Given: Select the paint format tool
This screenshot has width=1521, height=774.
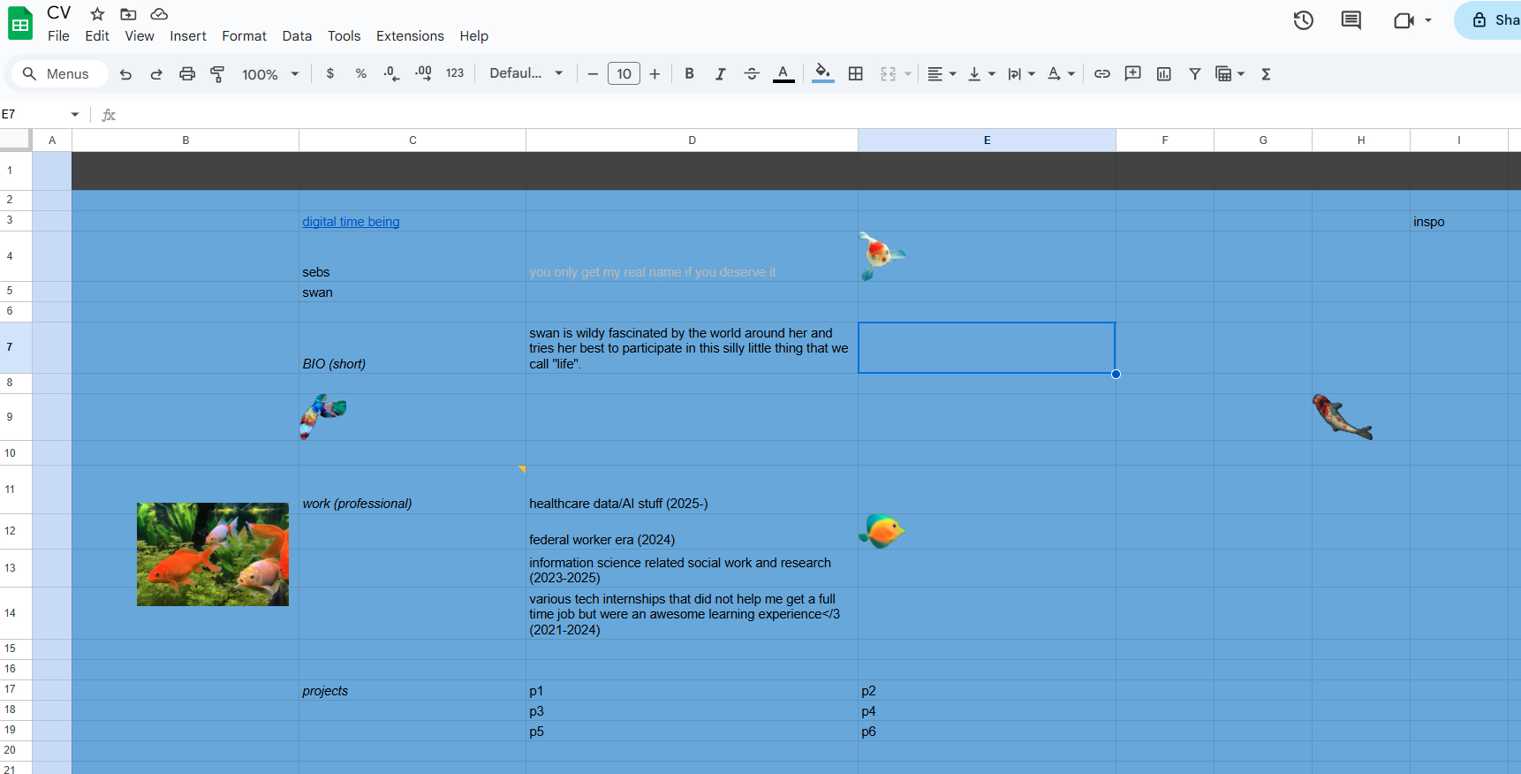Looking at the screenshot, I should [217, 74].
